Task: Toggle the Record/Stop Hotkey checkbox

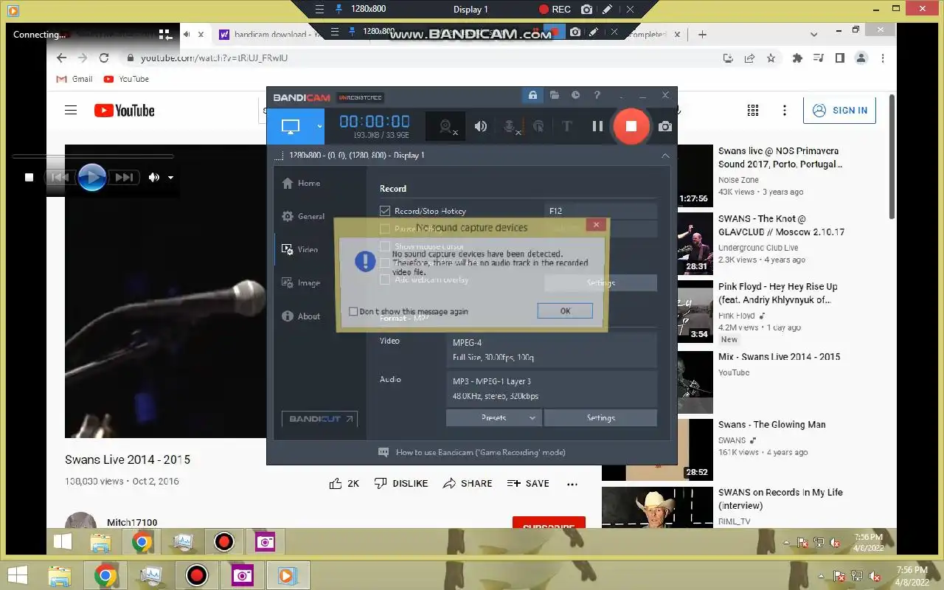Action: (x=384, y=211)
